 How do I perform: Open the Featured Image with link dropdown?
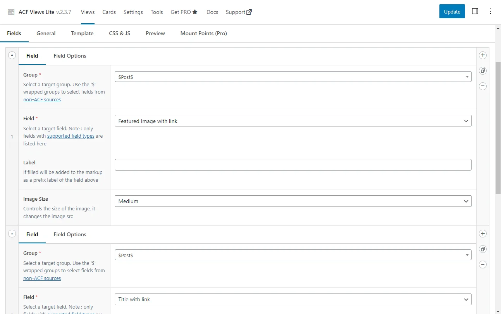pos(293,121)
